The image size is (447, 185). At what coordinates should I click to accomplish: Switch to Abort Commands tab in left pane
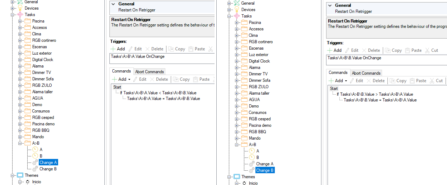pyautogui.click(x=149, y=72)
